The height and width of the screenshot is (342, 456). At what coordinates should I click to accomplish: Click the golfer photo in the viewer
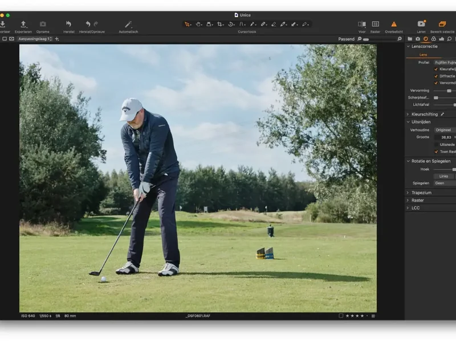(198, 178)
